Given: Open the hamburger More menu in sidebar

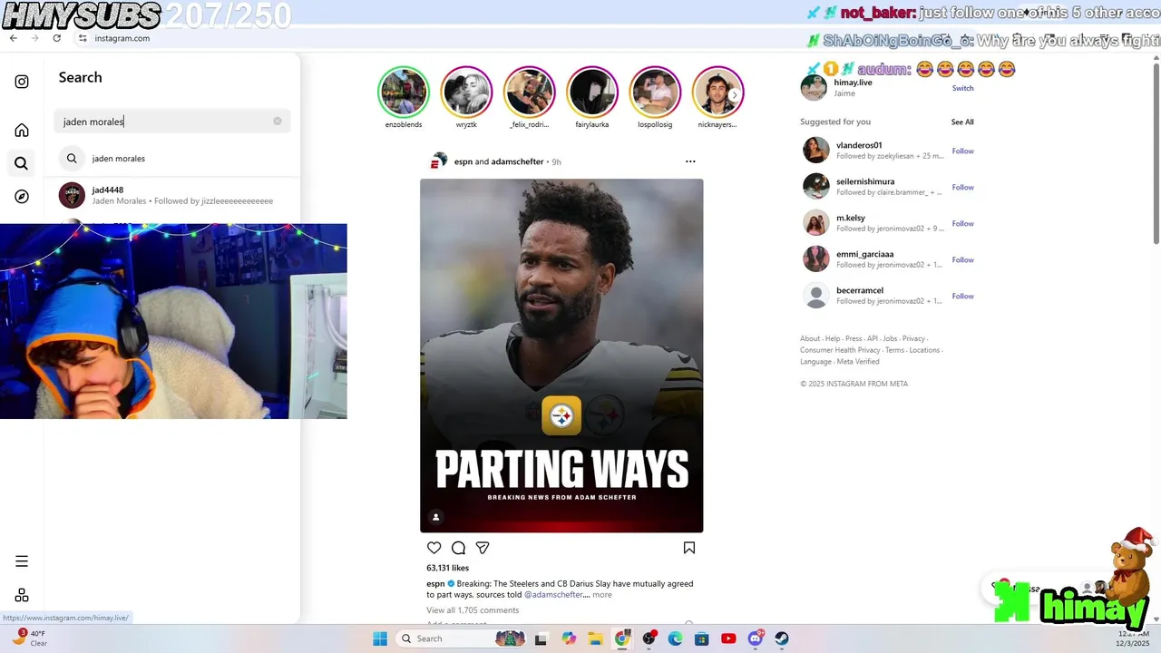Looking at the screenshot, I should point(22,561).
